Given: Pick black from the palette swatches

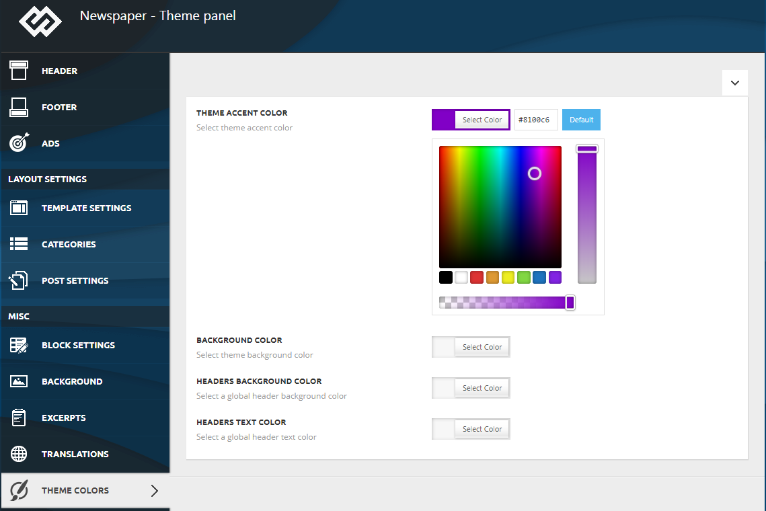Looking at the screenshot, I should tap(445, 278).
